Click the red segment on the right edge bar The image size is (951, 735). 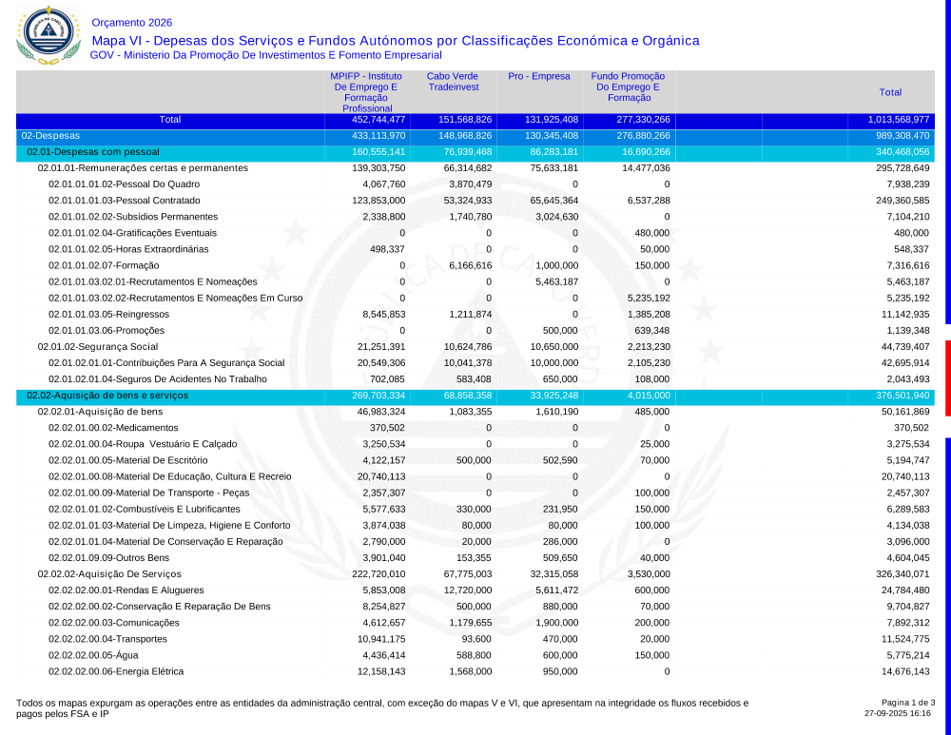tap(947, 377)
